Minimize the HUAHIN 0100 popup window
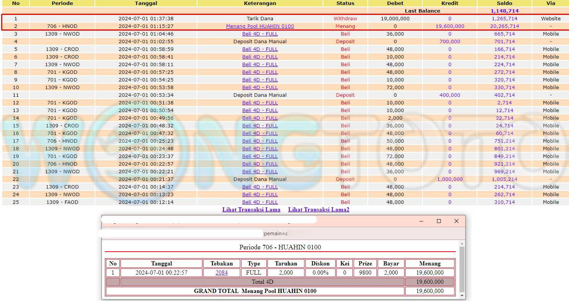This screenshot has height=301, width=569. [x=421, y=221]
